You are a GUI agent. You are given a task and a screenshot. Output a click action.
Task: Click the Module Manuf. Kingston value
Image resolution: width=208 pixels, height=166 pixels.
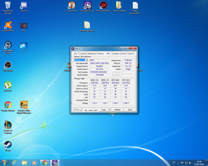[x=100, y=66]
